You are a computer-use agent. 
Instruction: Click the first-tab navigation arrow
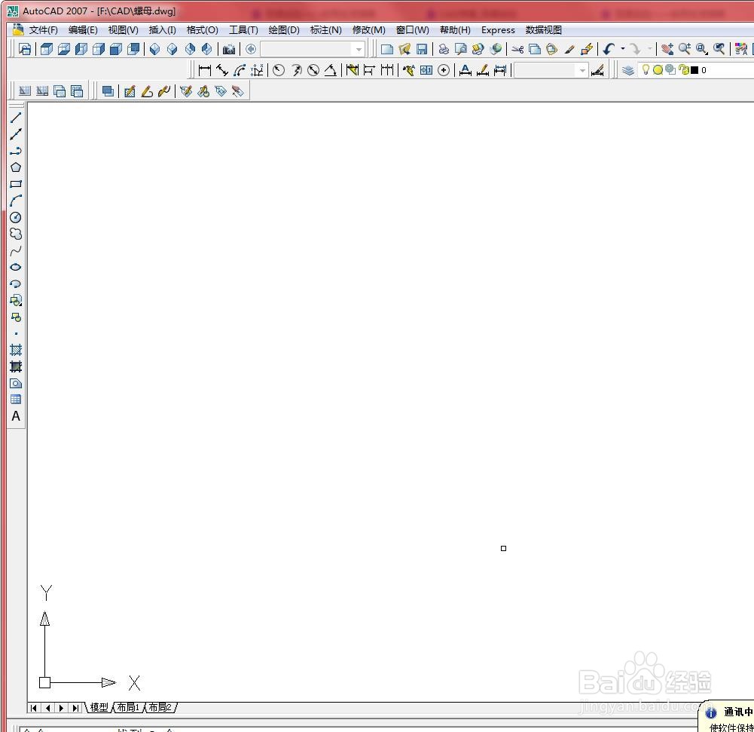click(34, 707)
